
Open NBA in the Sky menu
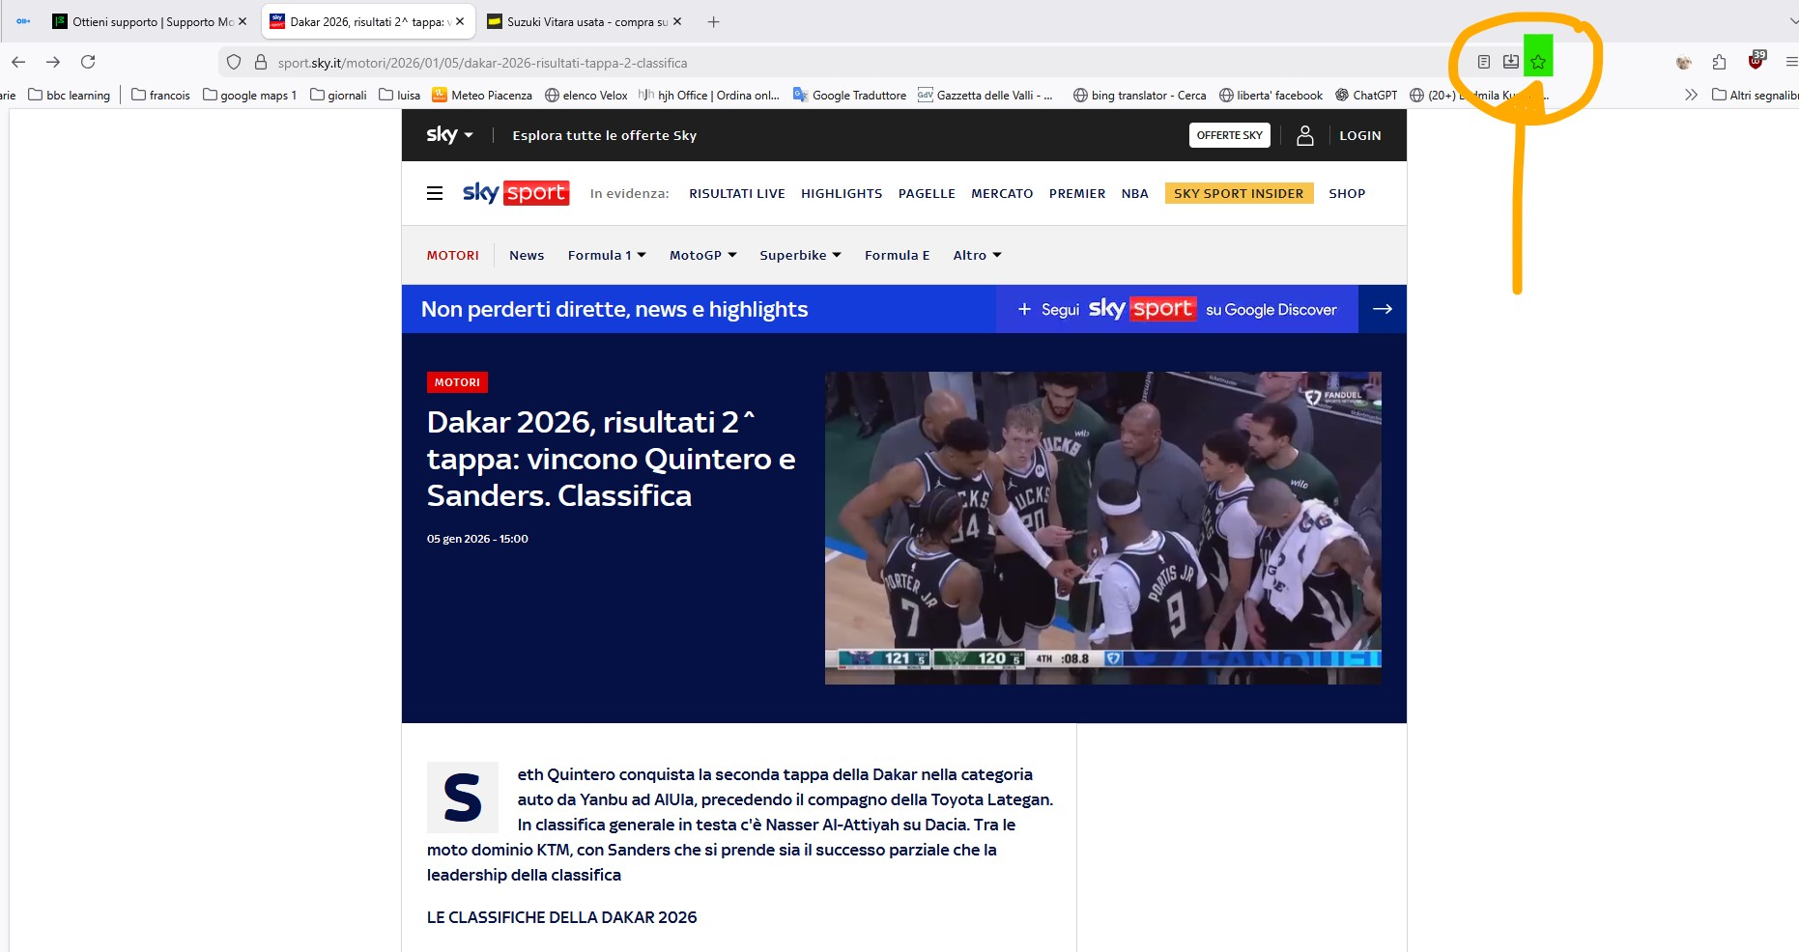pyautogui.click(x=1135, y=193)
